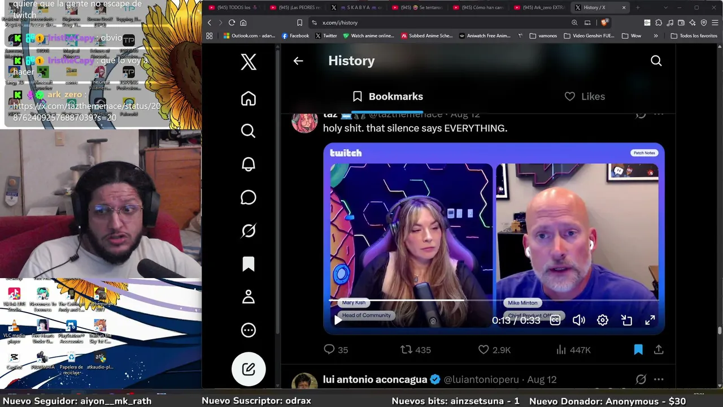
Task: Click the page's vertical scrollbar thumb
Action: click(720, 331)
